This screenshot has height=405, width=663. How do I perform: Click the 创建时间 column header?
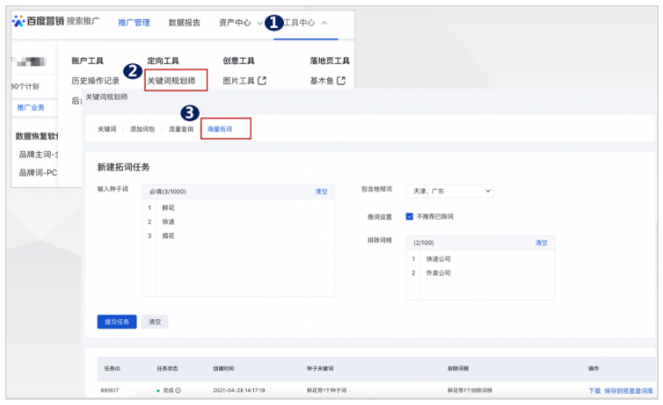[x=223, y=368]
